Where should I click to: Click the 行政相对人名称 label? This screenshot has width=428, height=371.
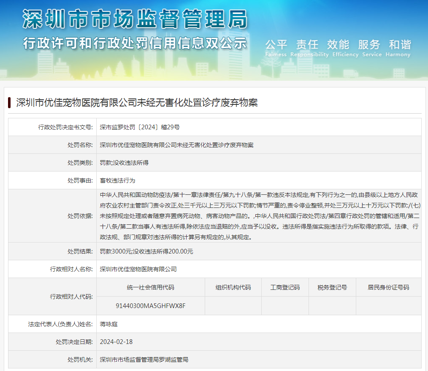click(71, 269)
